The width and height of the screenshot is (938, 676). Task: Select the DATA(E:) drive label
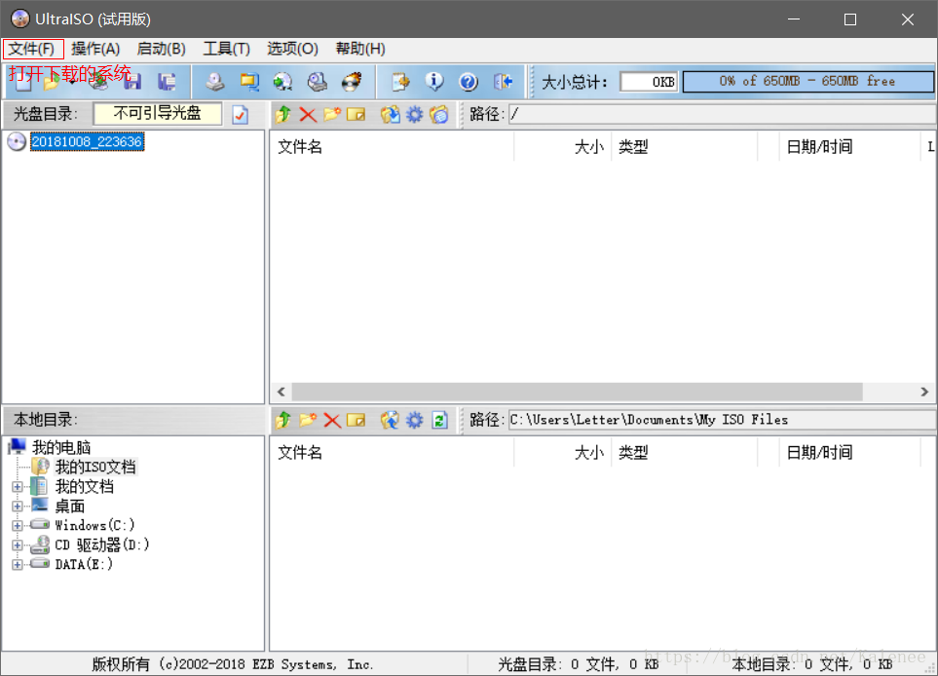tap(84, 564)
